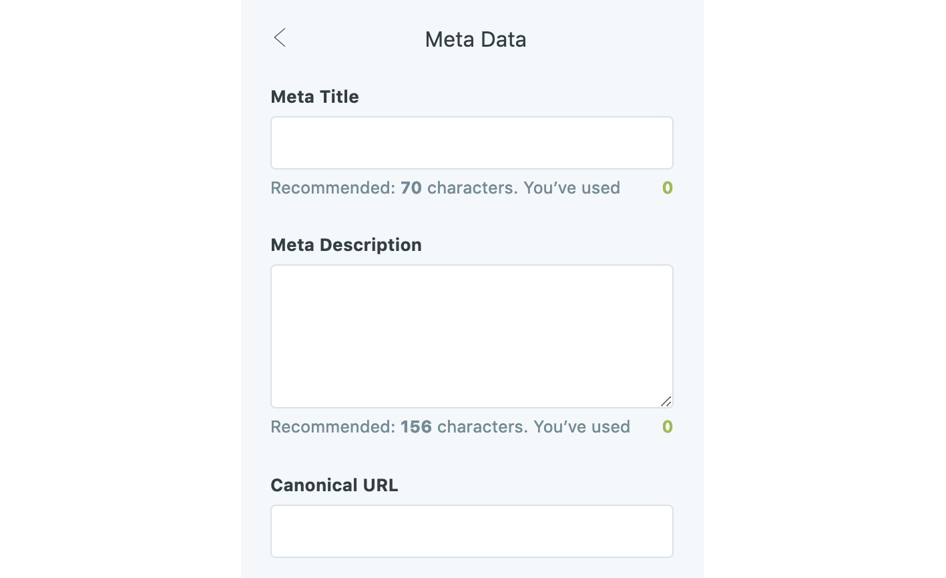
Task: Click the back arrow icon
Action: [x=280, y=38]
